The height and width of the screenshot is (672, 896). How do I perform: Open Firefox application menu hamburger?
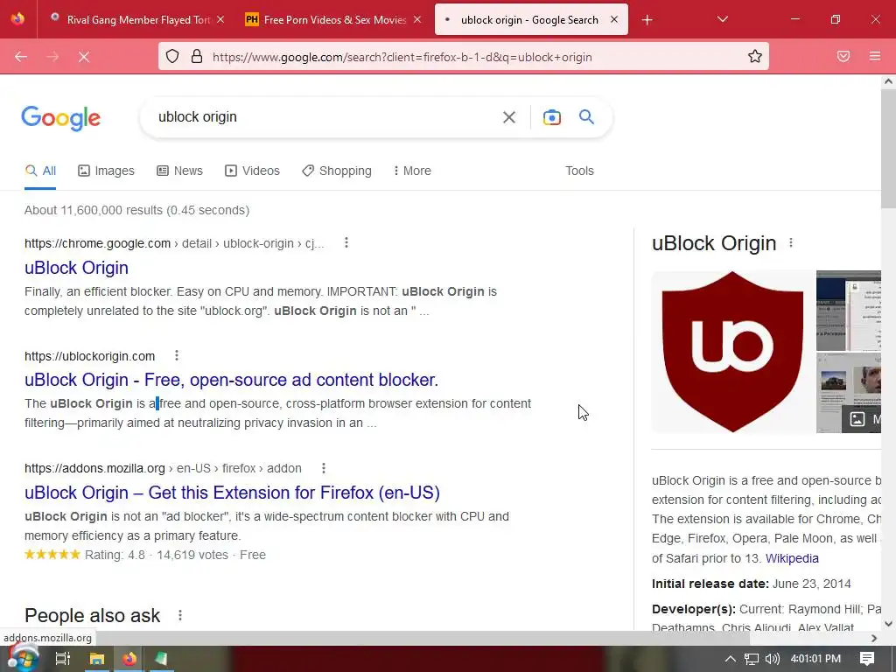click(x=875, y=56)
